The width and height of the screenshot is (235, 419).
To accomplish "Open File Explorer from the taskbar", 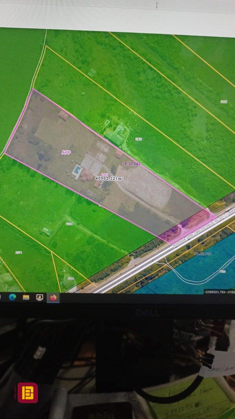I will 26,297.
